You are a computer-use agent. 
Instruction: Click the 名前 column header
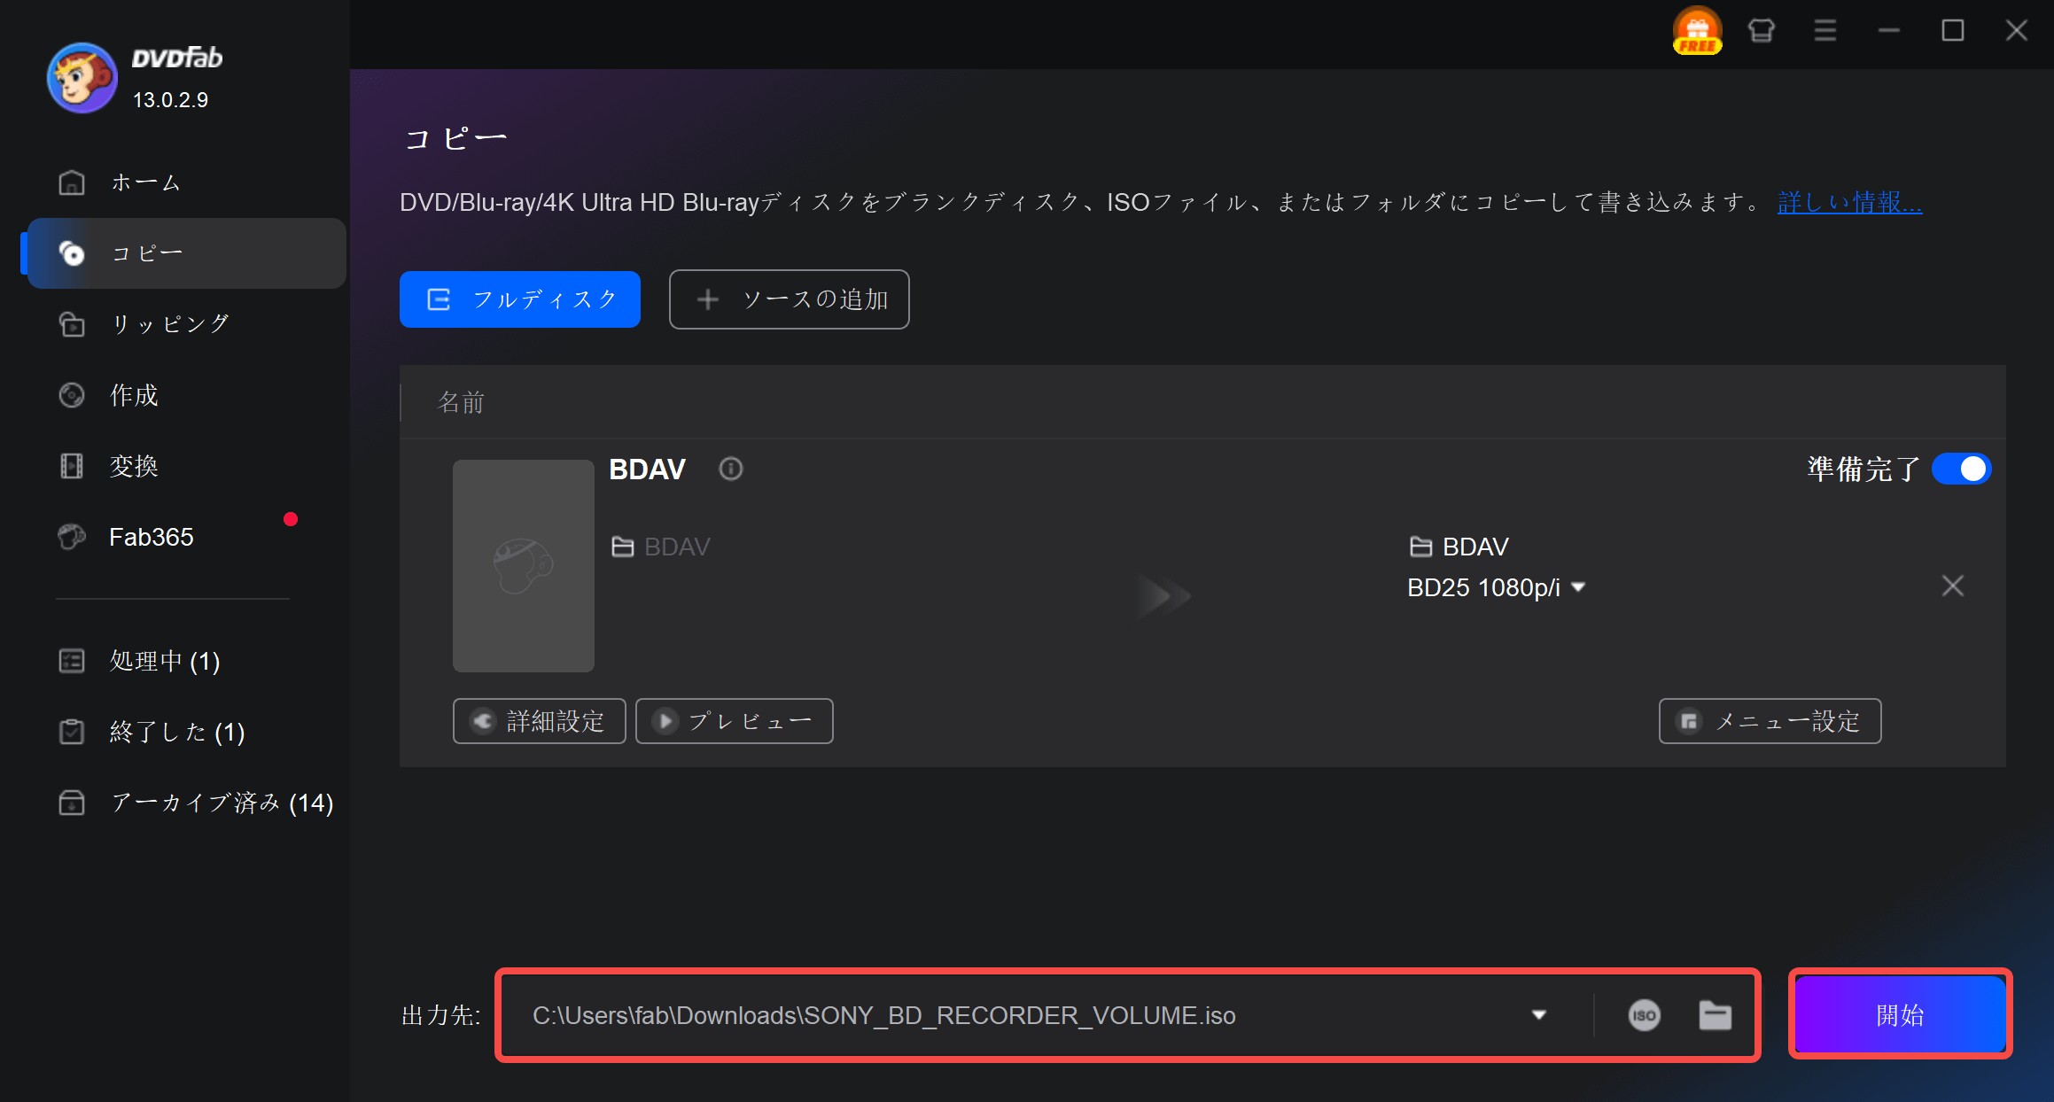click(462, 402)
